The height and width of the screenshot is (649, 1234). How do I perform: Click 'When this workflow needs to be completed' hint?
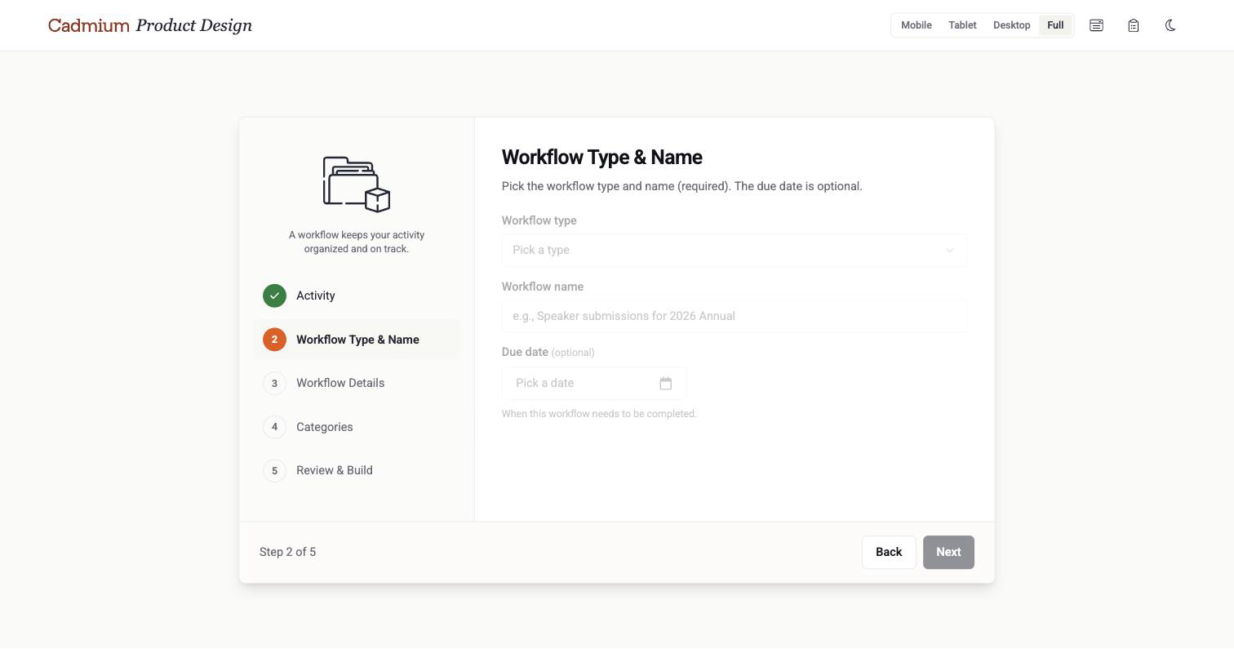[599, 414]
